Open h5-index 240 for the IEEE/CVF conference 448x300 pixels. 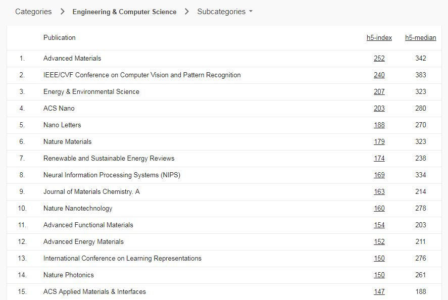(379, 75)
